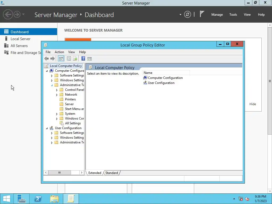Click the Back arrow in Group Policy toolbar

(x=46, y=59)
